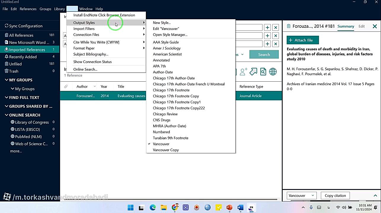The height and width of the screenshot is (213, 381).
Task: Click the share group person-plus icon
Action: [244, 72]
